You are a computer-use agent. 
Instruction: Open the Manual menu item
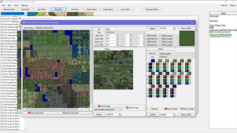pos(224,5)
